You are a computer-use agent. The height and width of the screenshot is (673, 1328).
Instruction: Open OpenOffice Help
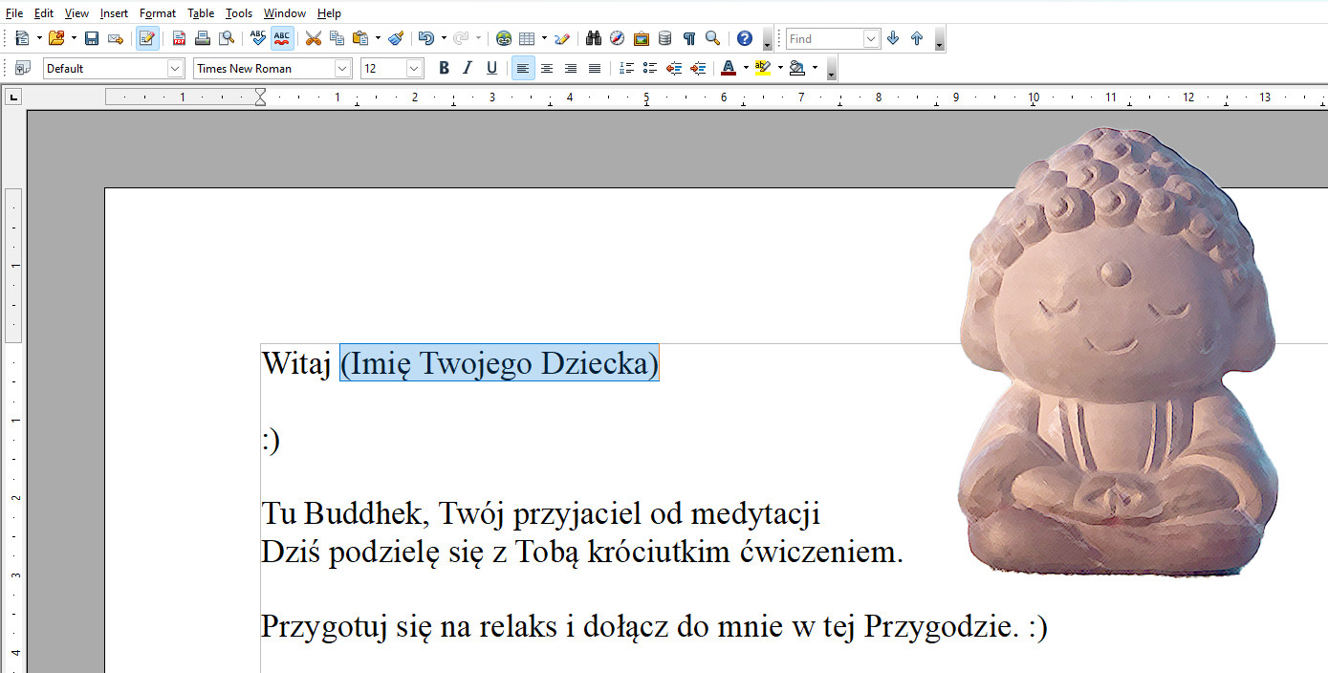tap(745, 38)
